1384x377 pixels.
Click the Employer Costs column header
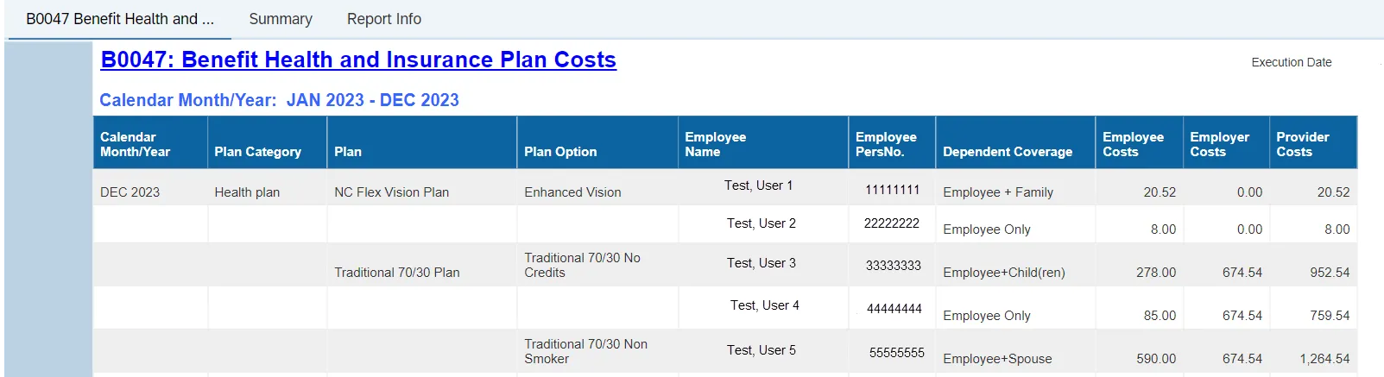click(1219, 144)
